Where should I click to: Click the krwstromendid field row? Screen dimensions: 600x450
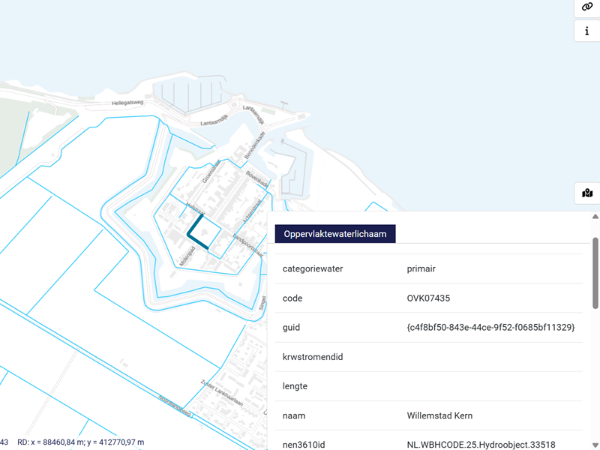coord(428,357)
